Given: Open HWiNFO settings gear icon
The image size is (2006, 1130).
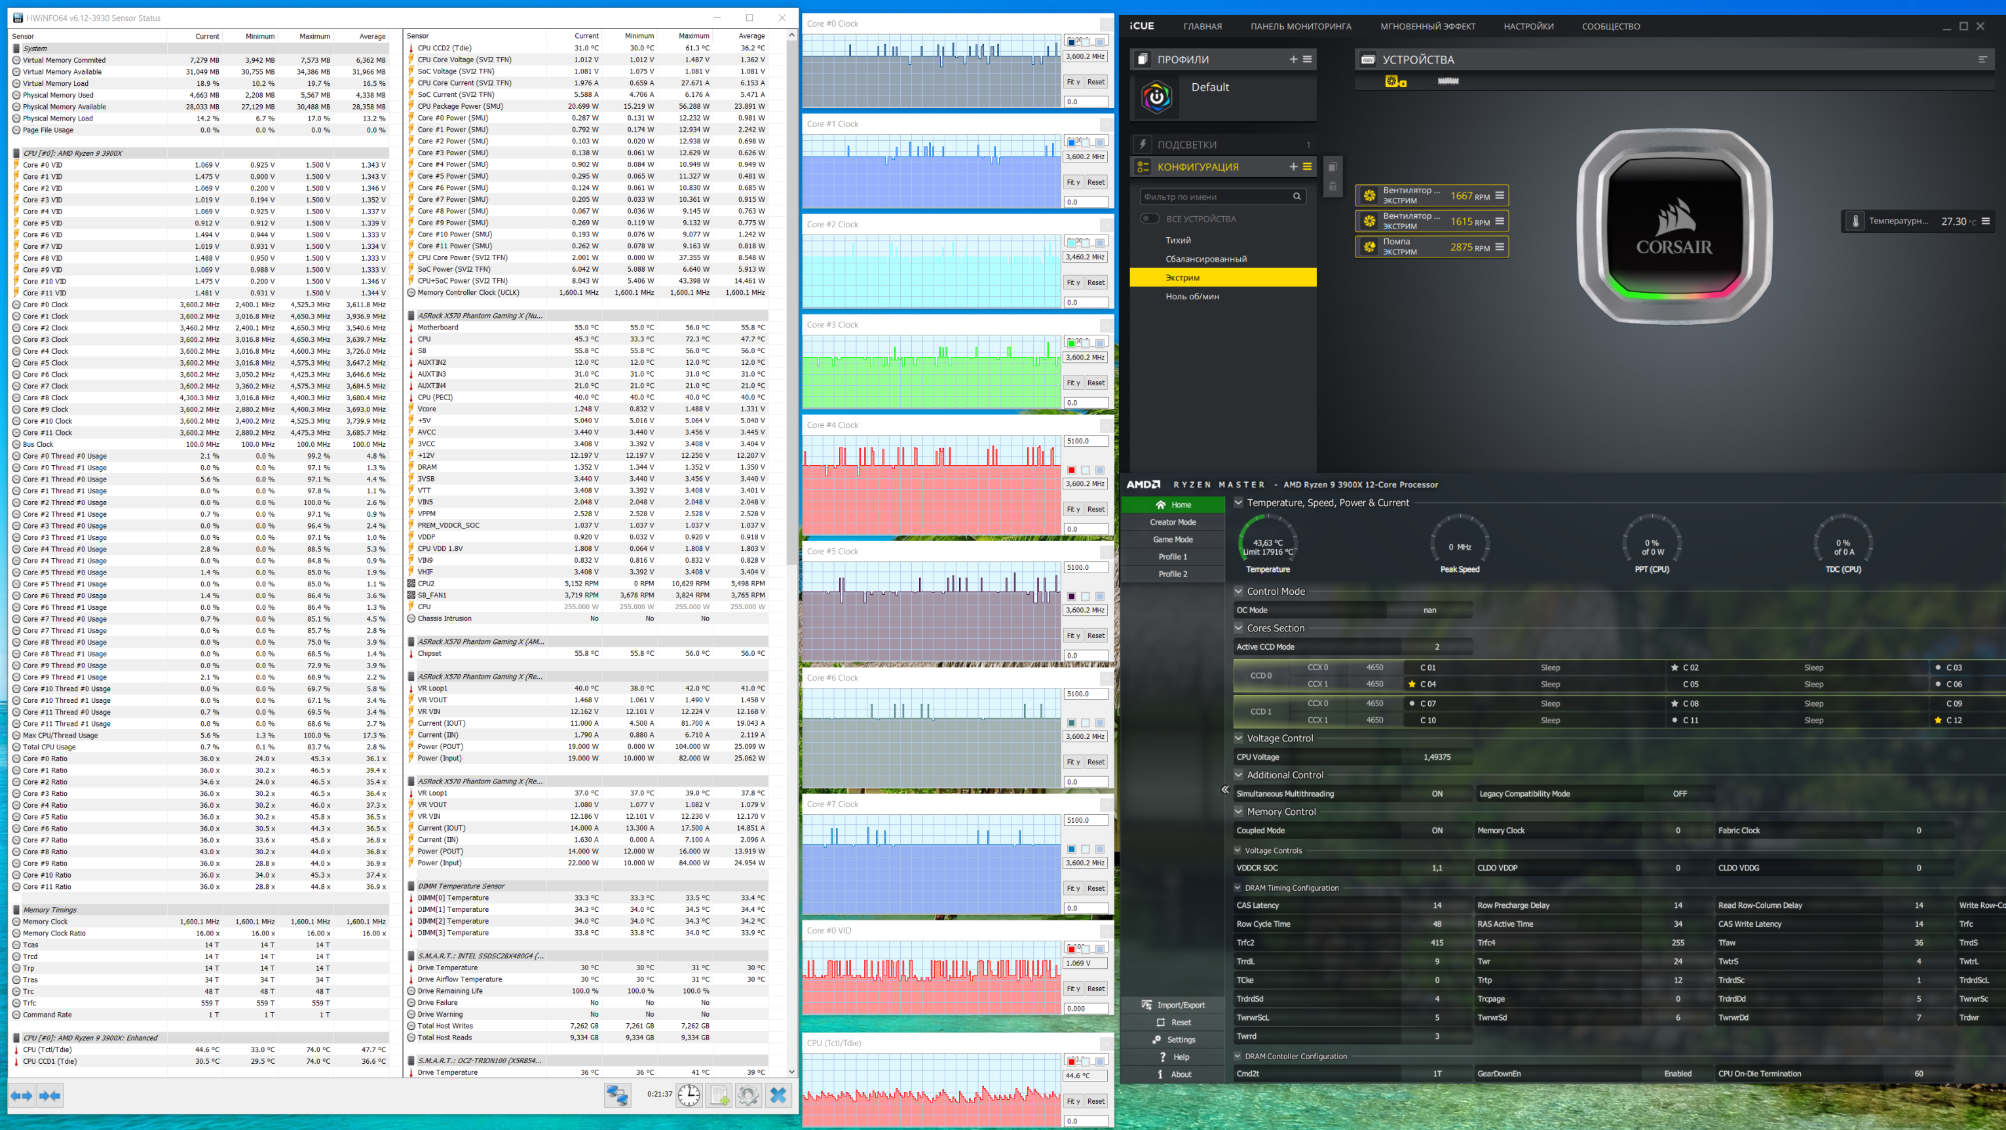Looking at the screenshot, I should coord(748,1095).
